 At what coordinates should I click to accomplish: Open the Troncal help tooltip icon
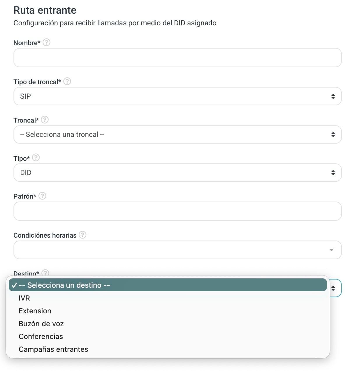(x=45, y=120)
